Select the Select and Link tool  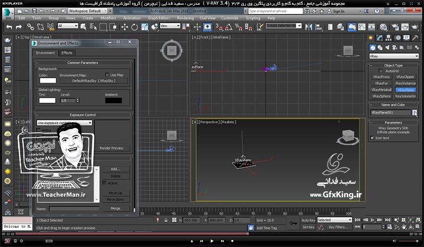pos(30,27)
